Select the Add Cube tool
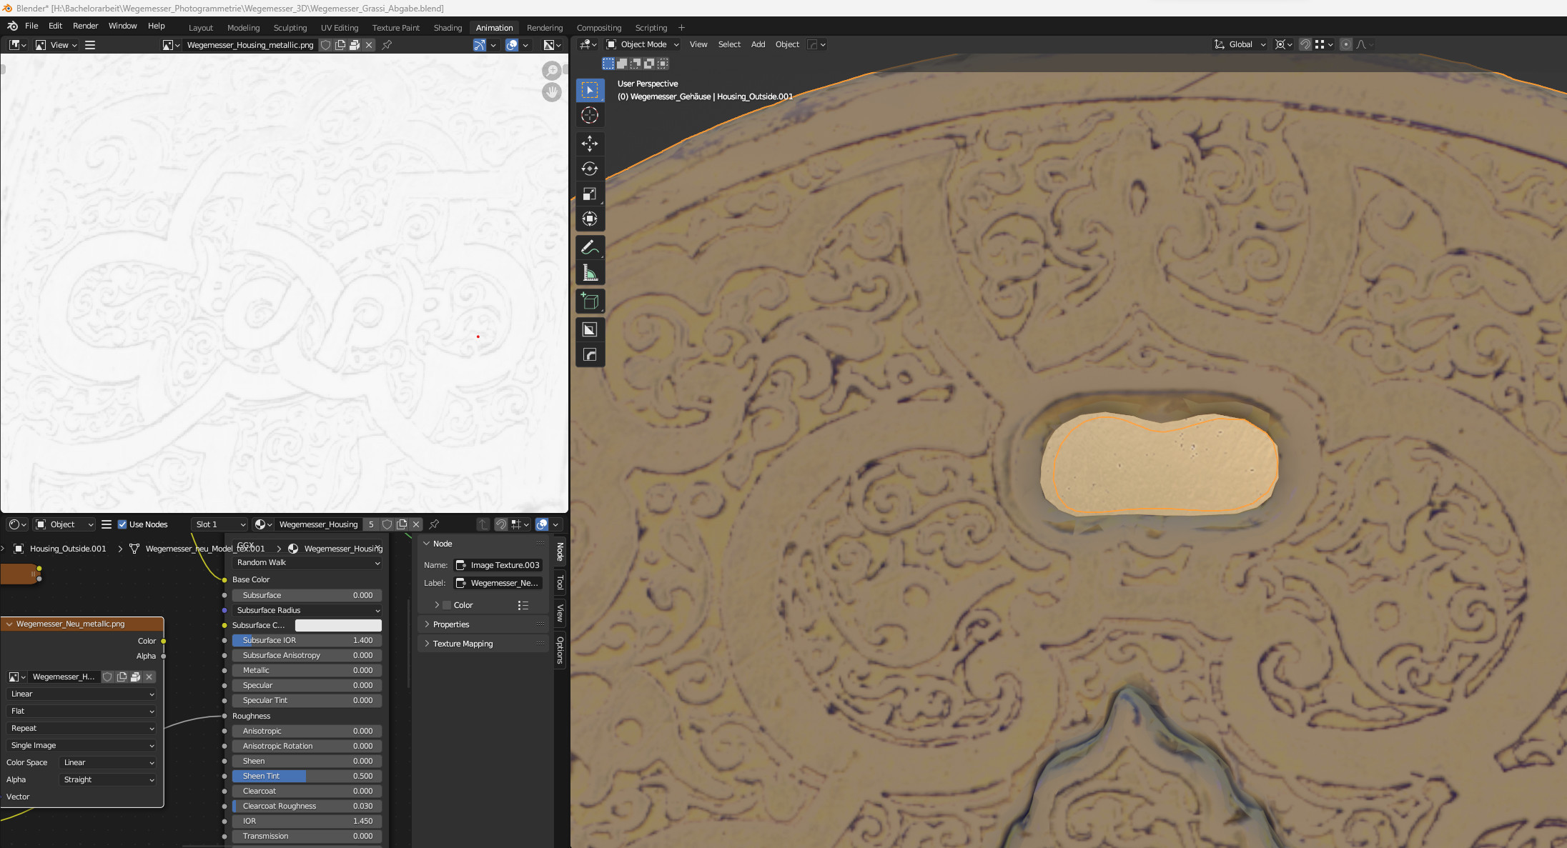Viewport: 1567px width, 848px height. (590, 301)
